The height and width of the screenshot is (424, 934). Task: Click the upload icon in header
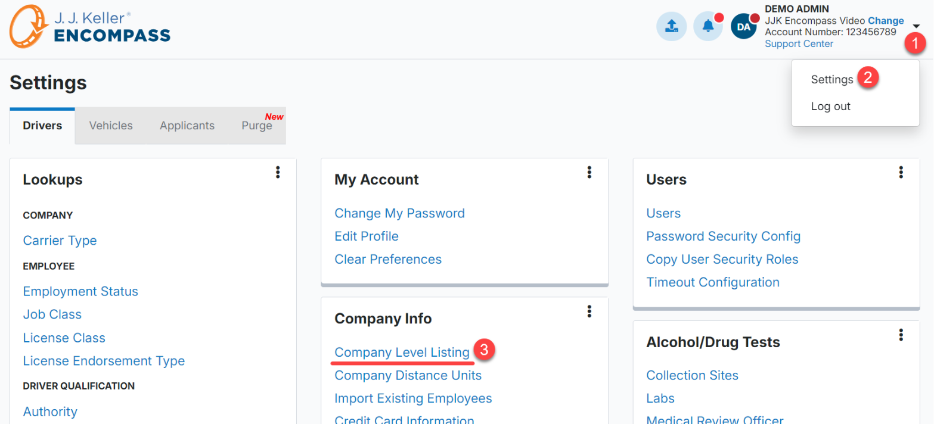(671, 27)
